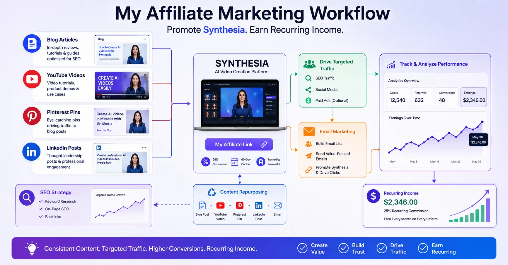Click the Send Value-Packed Emails paper plane icon
The height and width of the screenshot is (265, 508).
(x=308, y=156)
